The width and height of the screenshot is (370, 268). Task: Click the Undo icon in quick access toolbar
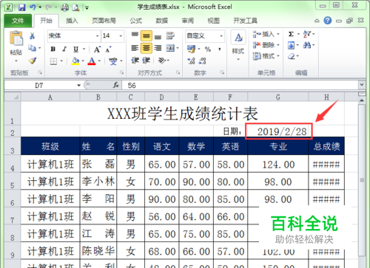click(33, 7)
